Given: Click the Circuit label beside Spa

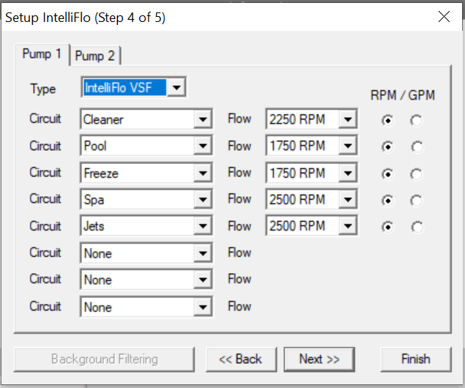Looking at the screenshot, I should [45, 198].
